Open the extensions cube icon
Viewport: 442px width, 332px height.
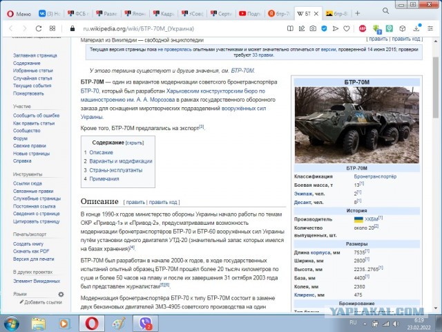(x=403, y=28)
